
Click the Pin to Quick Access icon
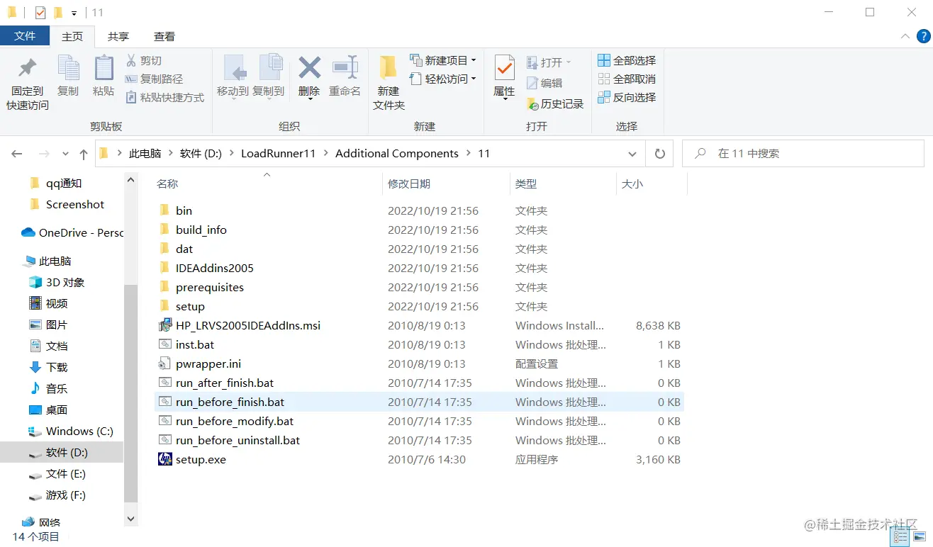(28, 69)
